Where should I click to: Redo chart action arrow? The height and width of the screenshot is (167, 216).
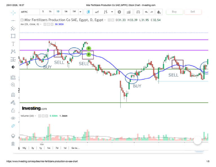click(152, 12)
